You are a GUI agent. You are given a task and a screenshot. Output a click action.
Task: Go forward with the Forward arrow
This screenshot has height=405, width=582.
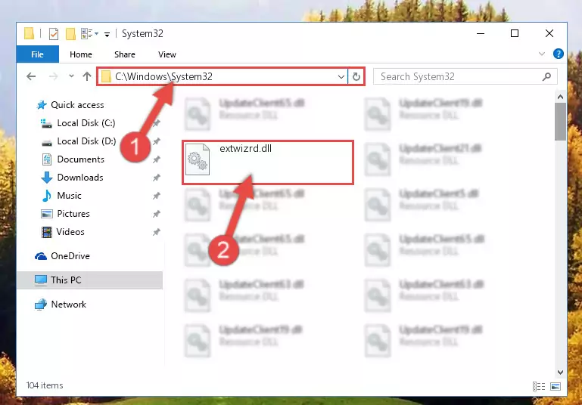coord(54,76)
